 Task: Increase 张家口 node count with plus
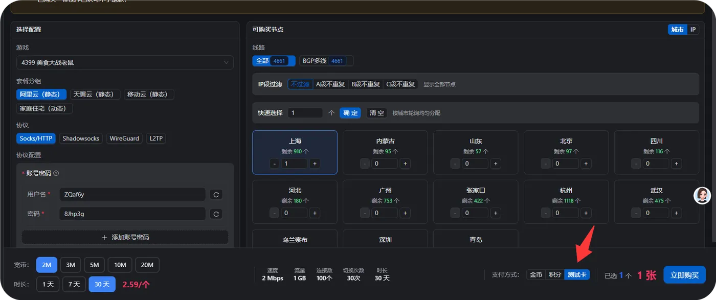coord(496,213)
